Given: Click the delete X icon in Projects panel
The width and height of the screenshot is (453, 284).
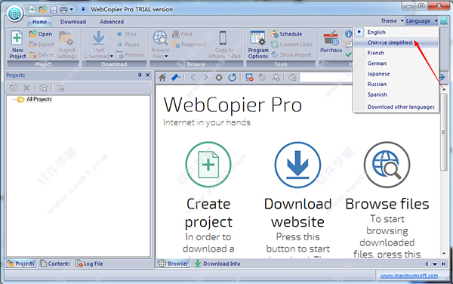Looking at the screenshot, I should pos(26,88).
